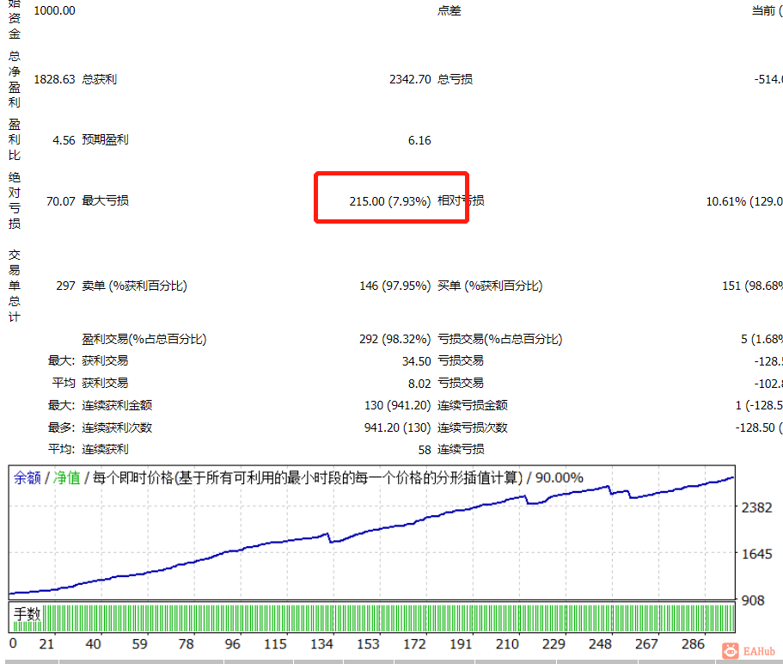
Task: Click the 买单 (%获利百分比) label
Action: pos(490,286)
